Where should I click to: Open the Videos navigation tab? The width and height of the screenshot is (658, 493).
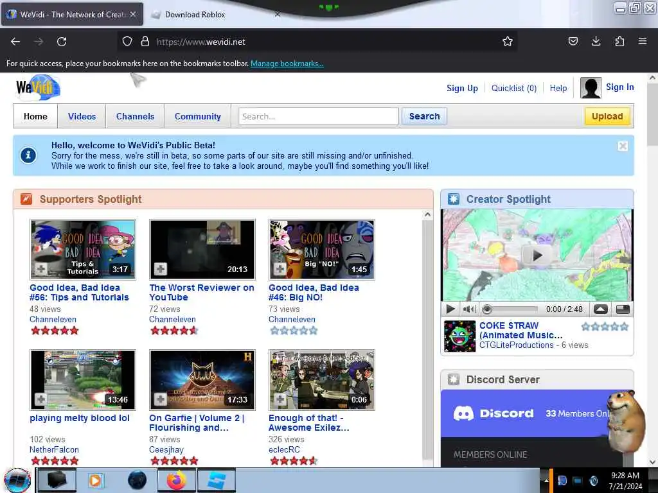(82, 117)
